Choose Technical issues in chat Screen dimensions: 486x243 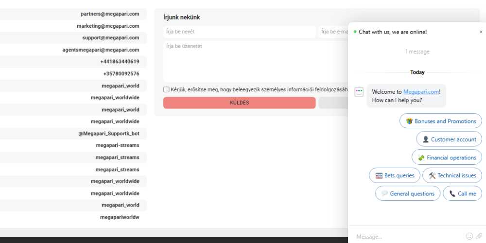click(x=452, y=175)
